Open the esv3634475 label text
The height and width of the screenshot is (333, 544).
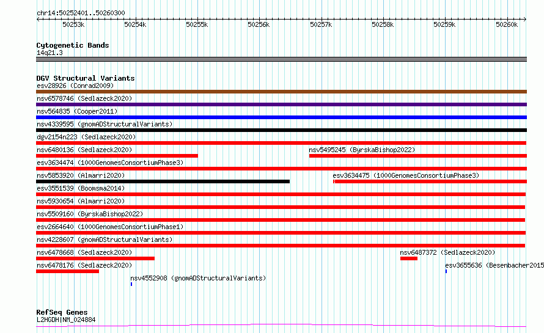click(x=406, y=175)
